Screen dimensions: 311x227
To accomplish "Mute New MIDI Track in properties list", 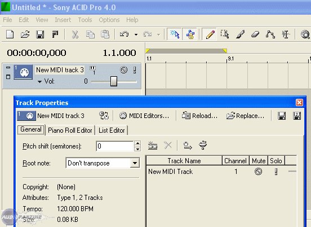I will 258,171.
